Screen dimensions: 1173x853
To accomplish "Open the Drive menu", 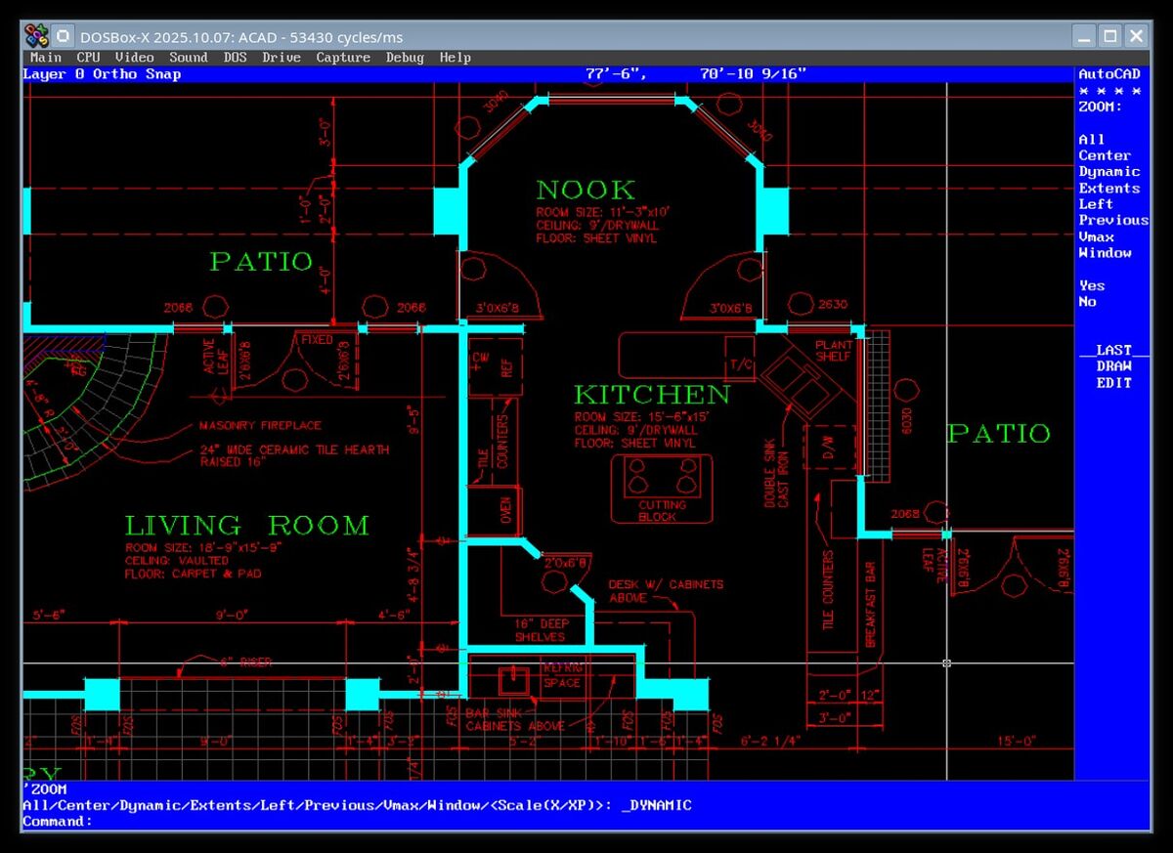I will tap(281, 58).
